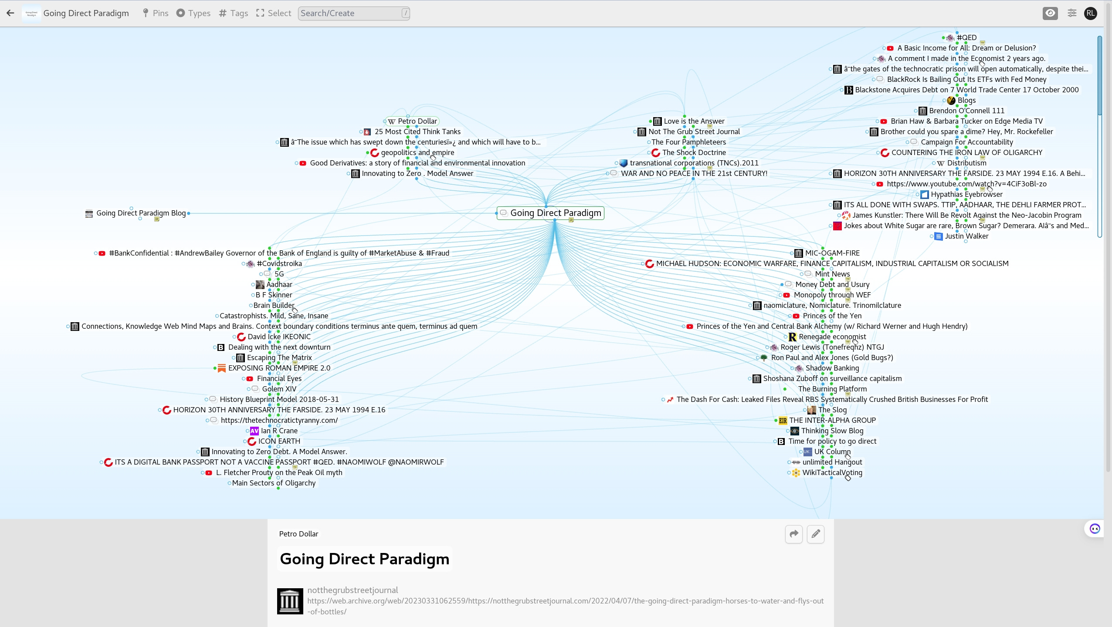Click the Petro Dollar label in notes panel

point(298,534)
